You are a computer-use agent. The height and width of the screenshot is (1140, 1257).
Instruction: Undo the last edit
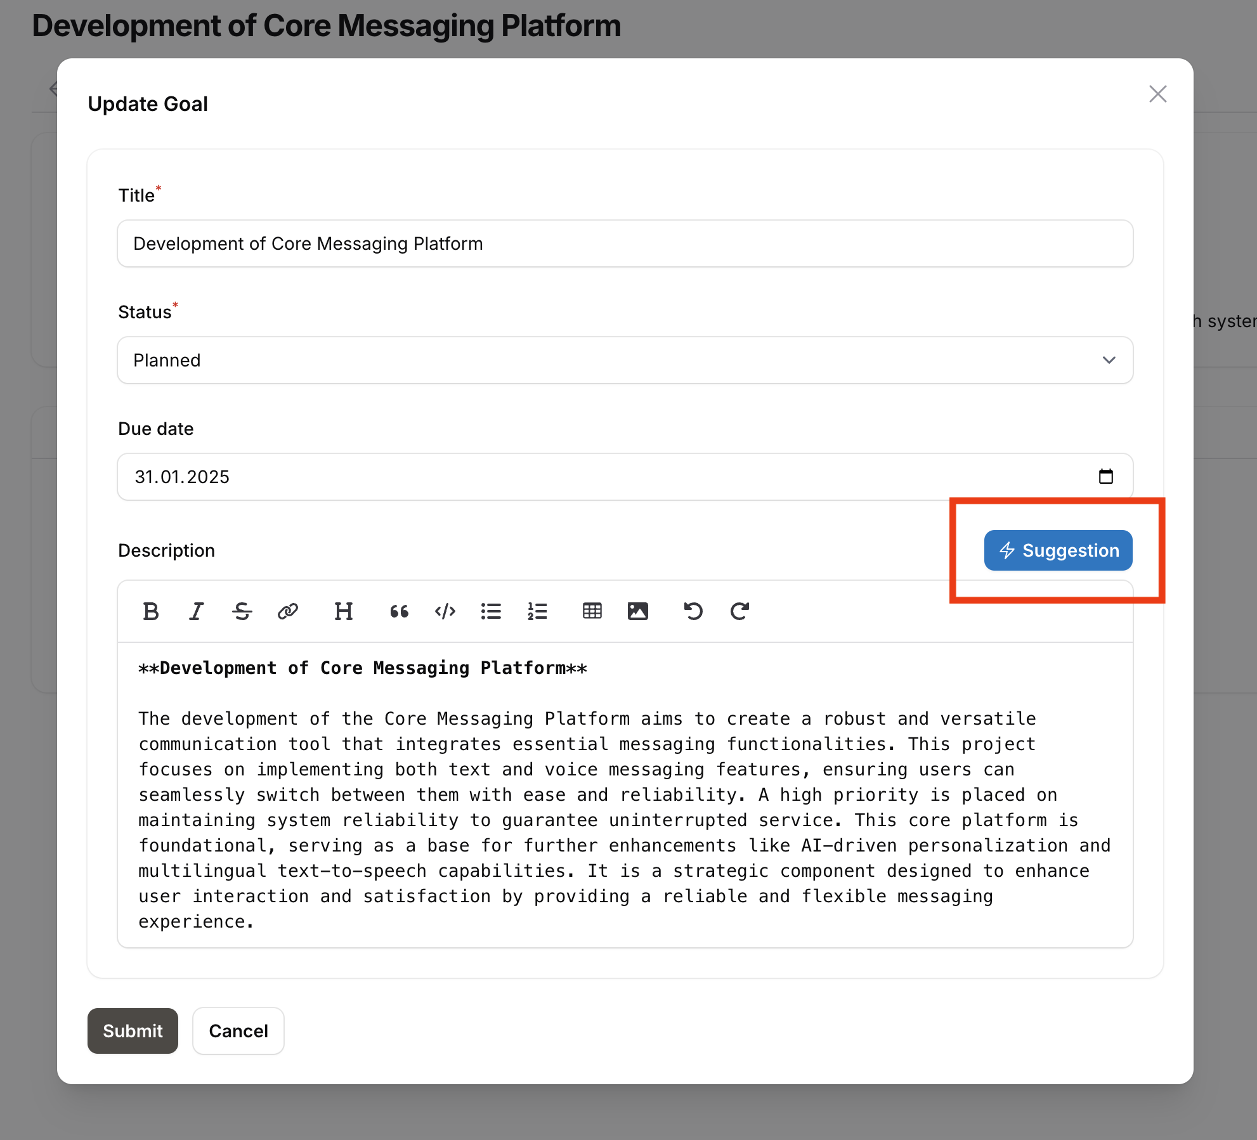(693, 611)
